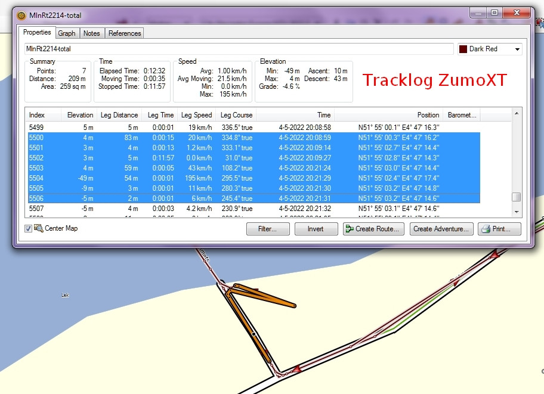
Task: Close the MlnRt2214-total window
Action: click(x=517, y=13)
